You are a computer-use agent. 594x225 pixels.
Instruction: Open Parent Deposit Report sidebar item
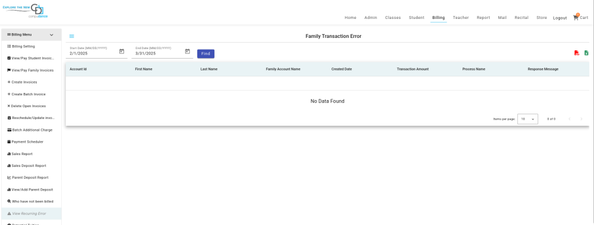click(31, 178)
